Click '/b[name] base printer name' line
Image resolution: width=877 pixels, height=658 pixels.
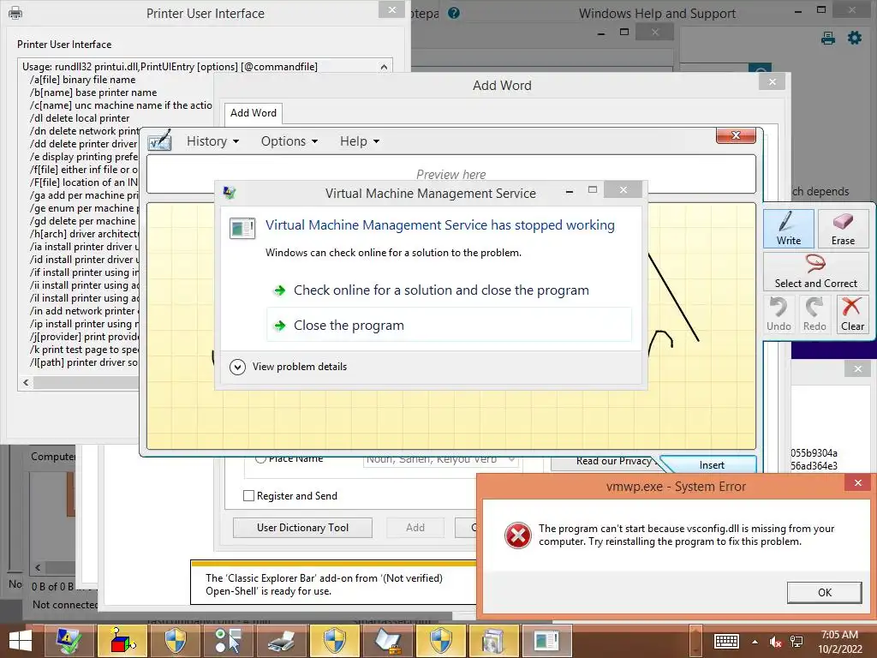93,93
